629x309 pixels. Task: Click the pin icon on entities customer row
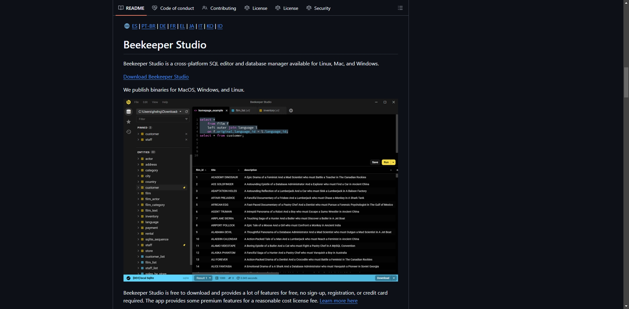pos(184,188)
